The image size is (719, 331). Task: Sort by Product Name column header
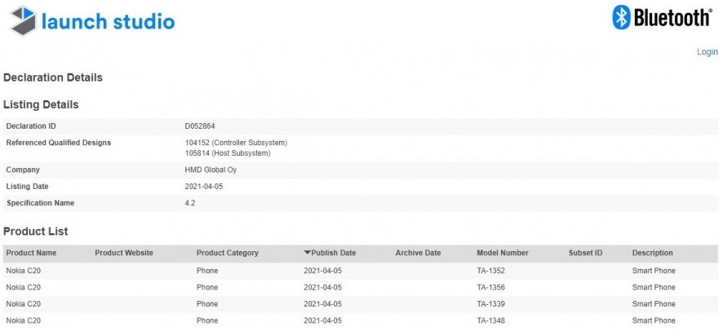click(x=31, y=253)
